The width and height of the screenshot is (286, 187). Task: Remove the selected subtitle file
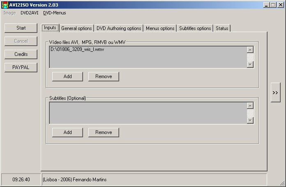click(103, 132)
